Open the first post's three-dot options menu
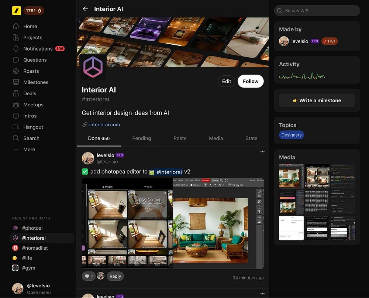The height and width of the screenshot is (298, 369). pyautogui.click(x=262, y=152)
